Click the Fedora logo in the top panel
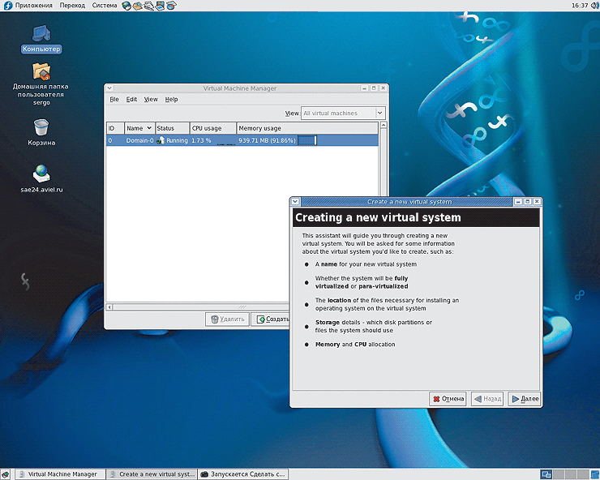Screen dimensions: 600x480 (8, 6)
